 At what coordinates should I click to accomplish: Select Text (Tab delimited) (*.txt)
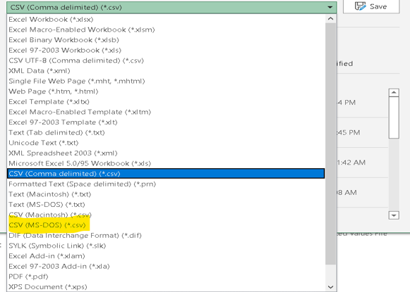(x=166, y=133)
